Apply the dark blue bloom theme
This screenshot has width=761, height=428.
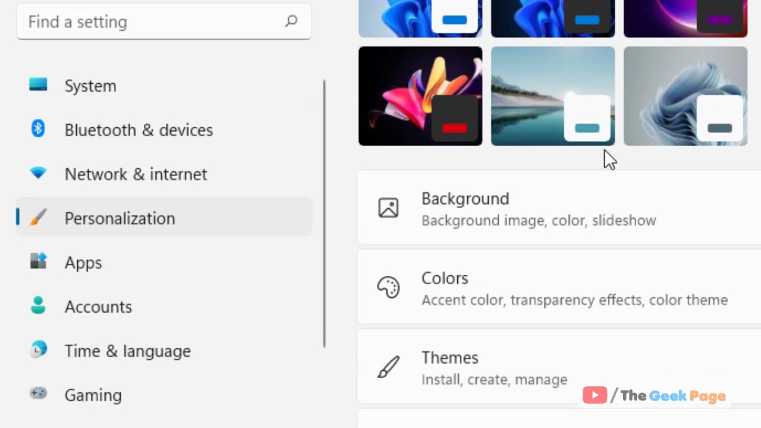click(x=553, y=18)
